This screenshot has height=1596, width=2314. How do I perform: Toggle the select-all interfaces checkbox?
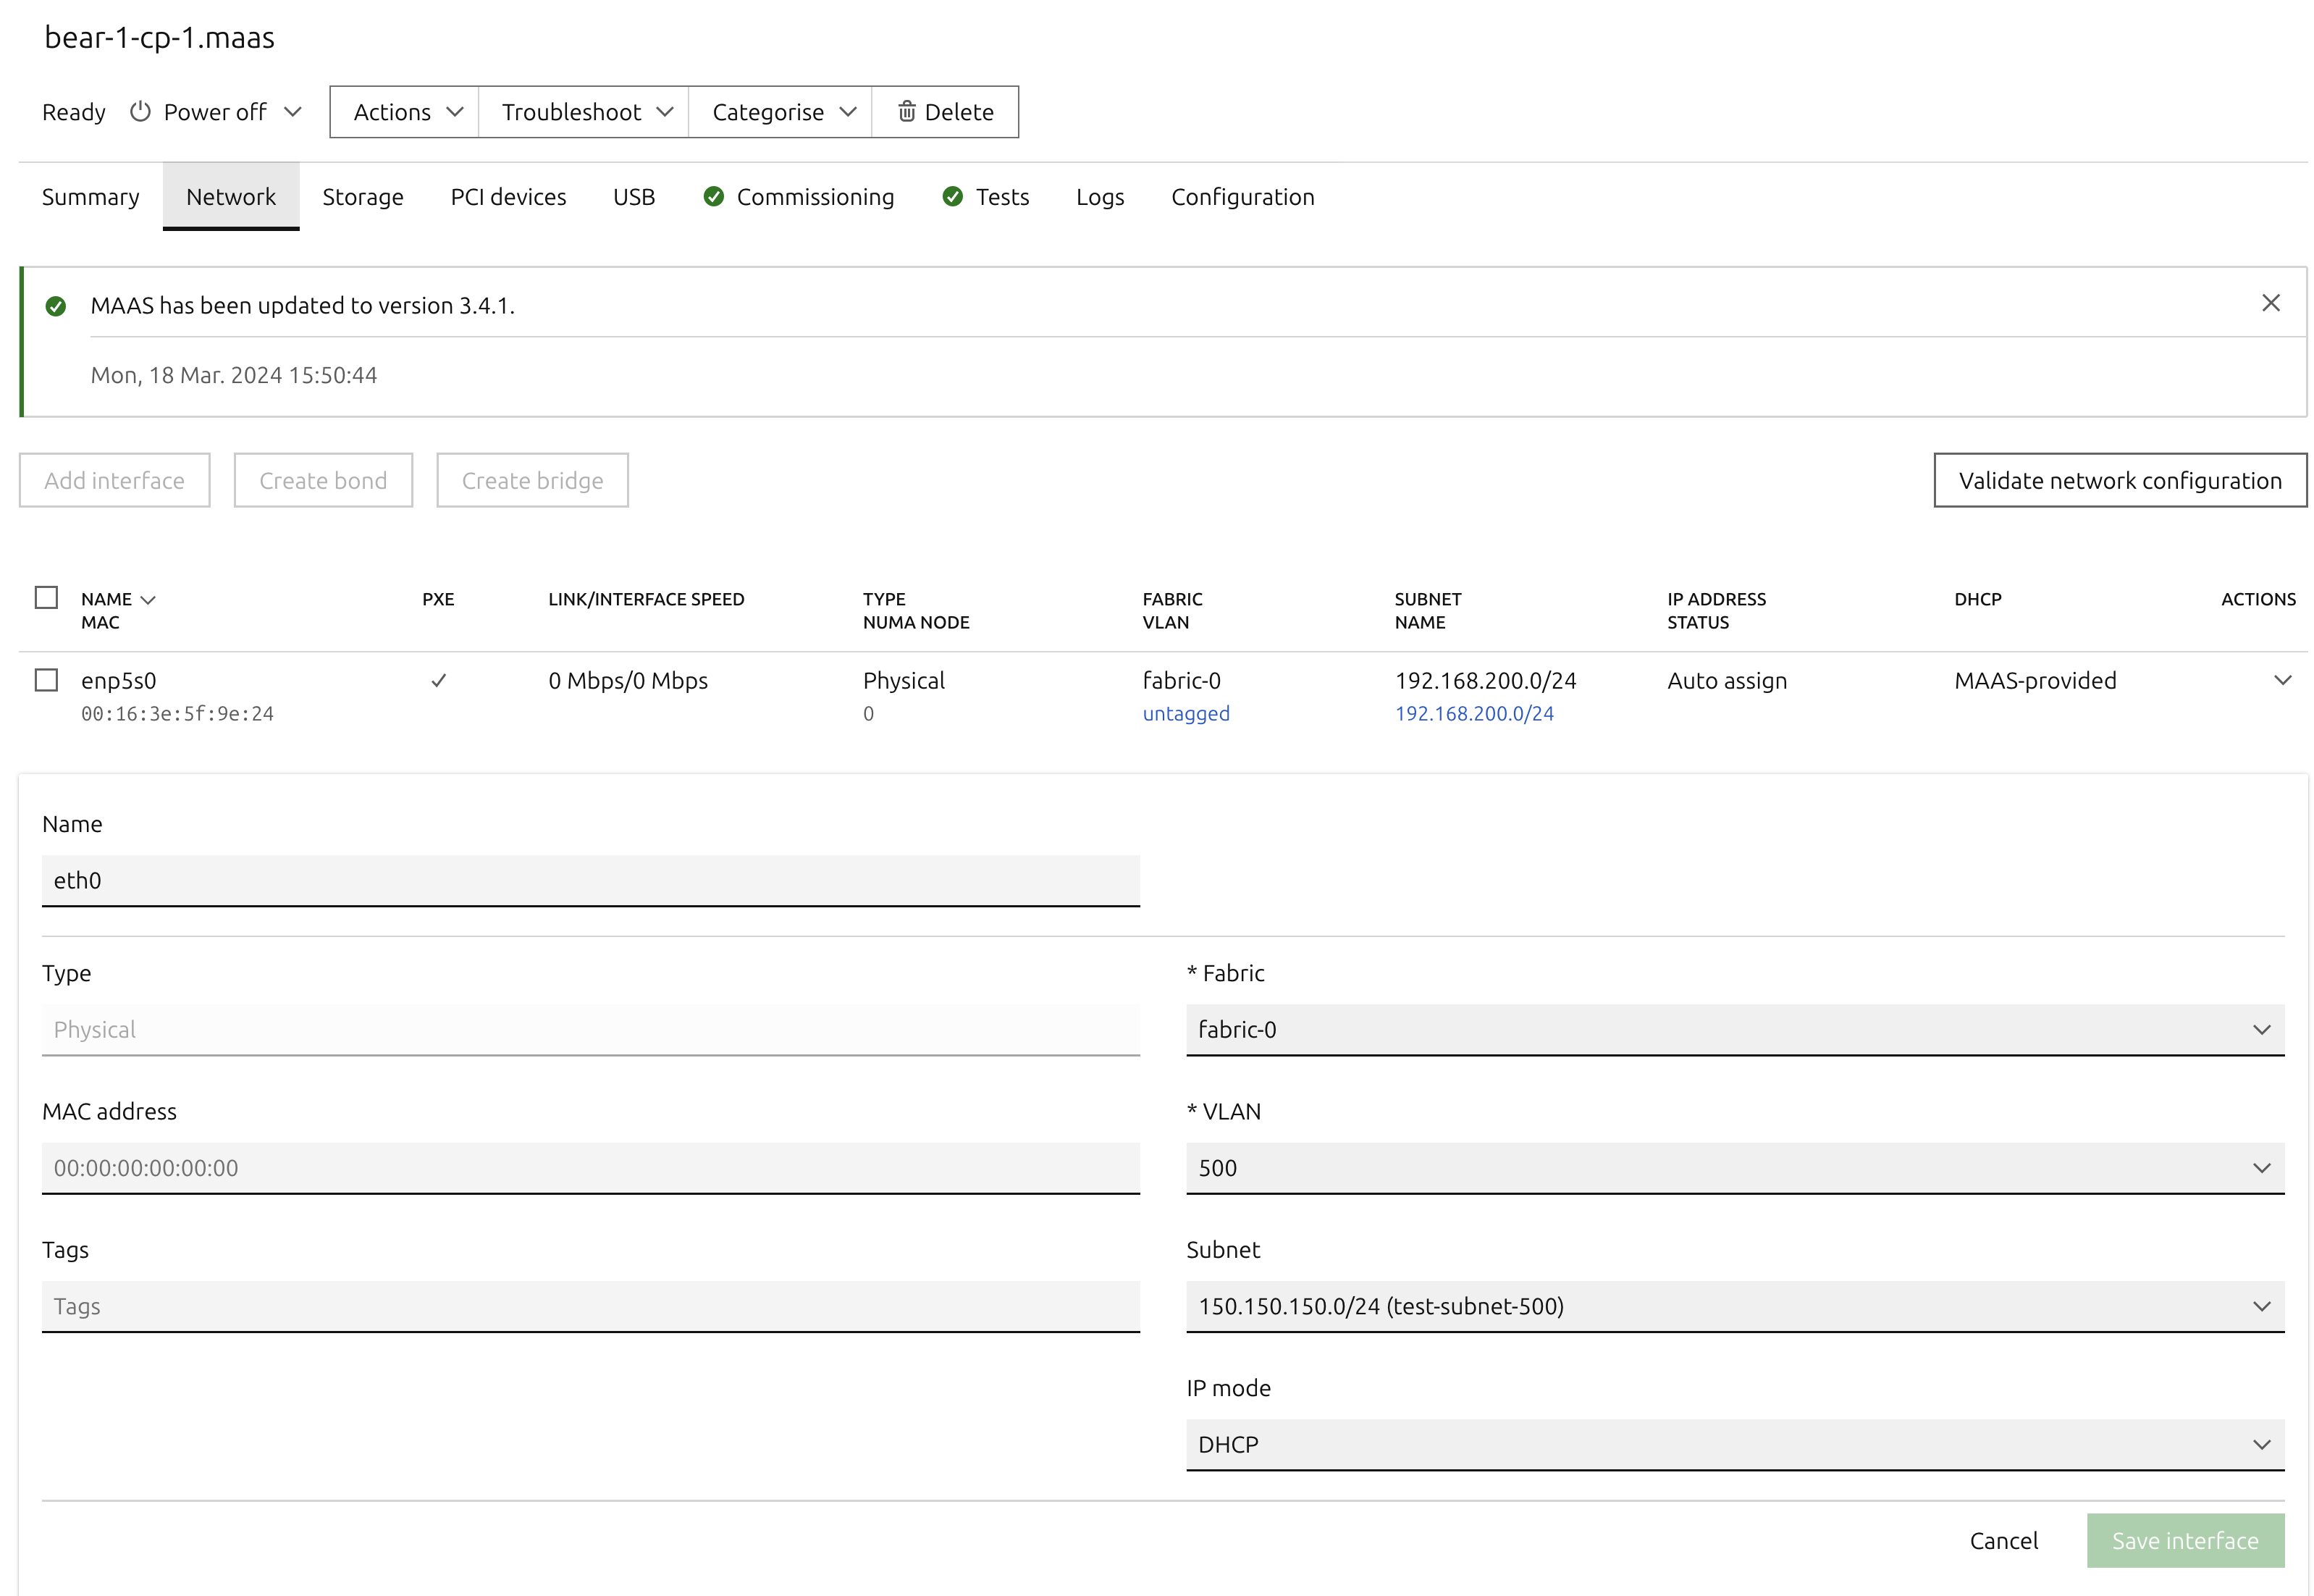tap(46, 598)
